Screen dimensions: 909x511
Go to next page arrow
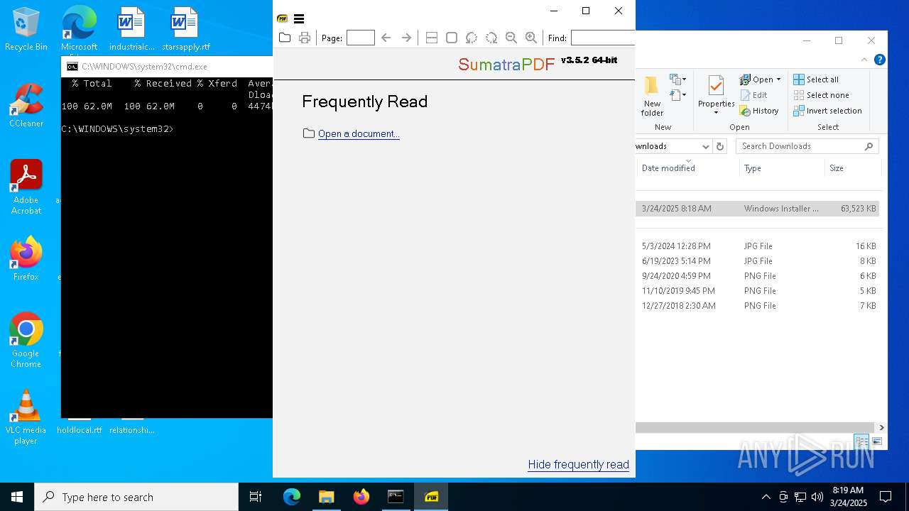(406, 38)
